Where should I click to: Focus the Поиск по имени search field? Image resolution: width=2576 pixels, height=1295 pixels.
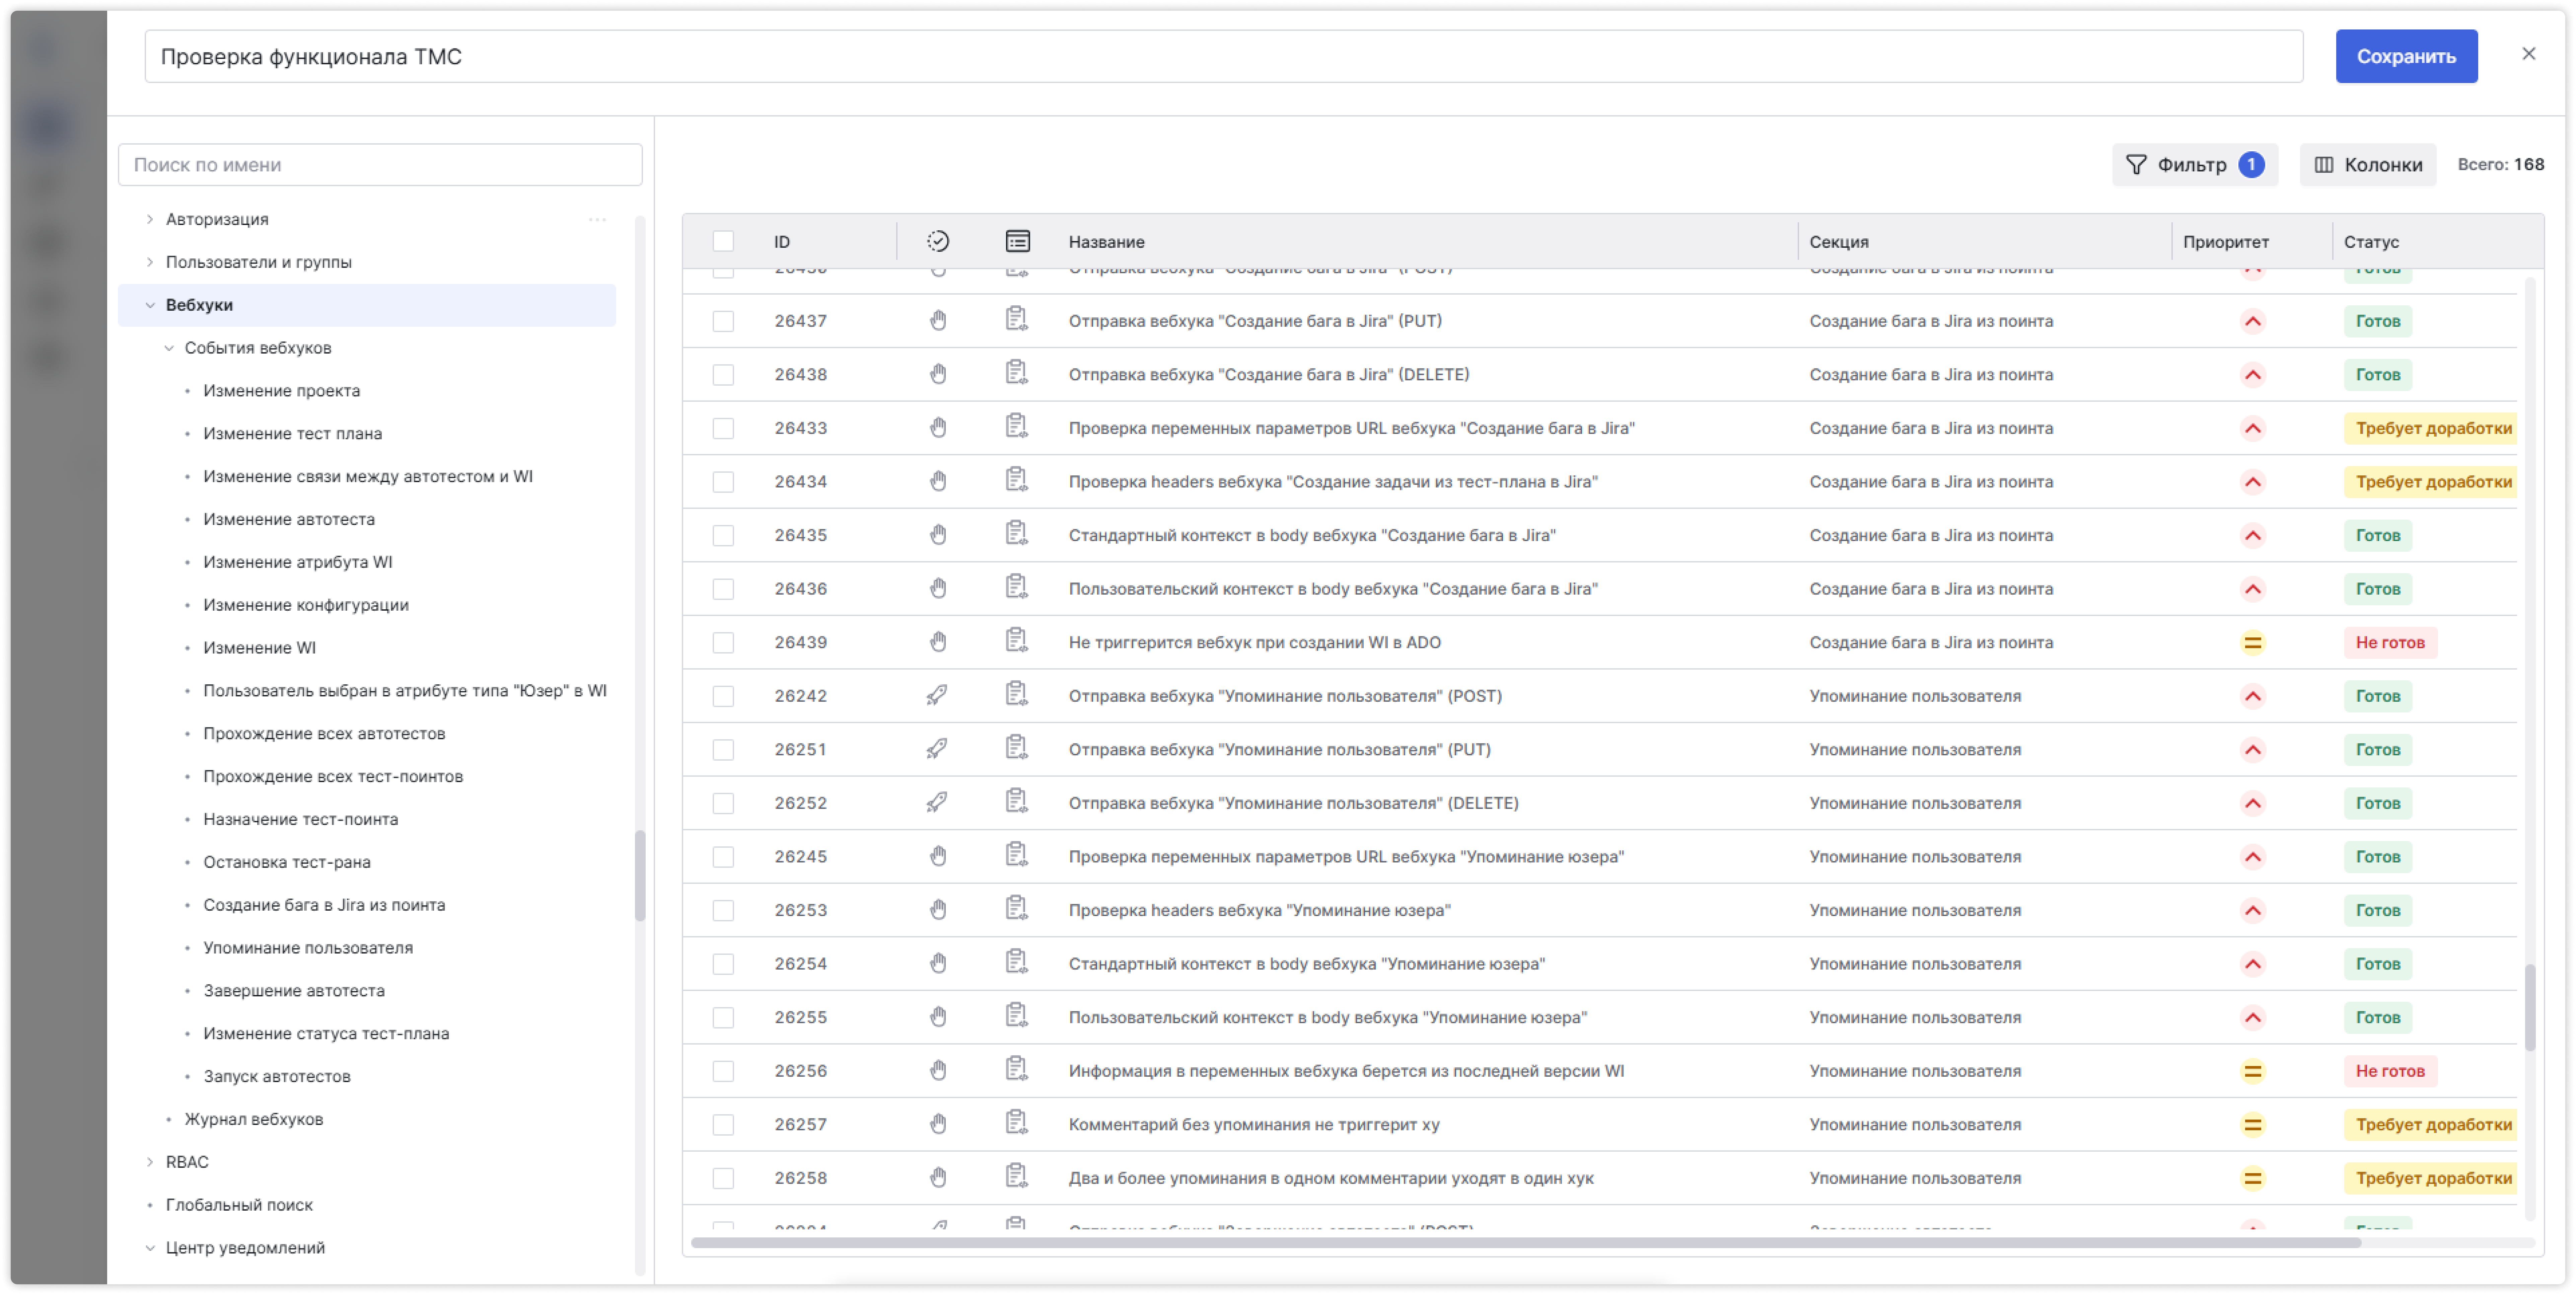click(x=380, y=165)
